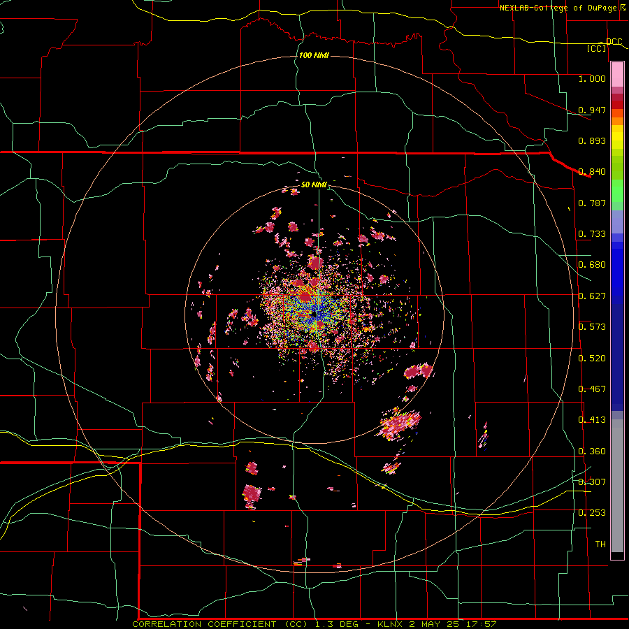Click the 0.947 color scale value
This screenshot has width=629, height=629.
tap(592, 110)
